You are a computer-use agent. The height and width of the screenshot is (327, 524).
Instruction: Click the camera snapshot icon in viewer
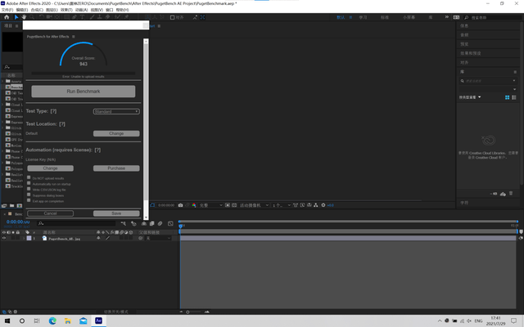[x=180, y=205]
